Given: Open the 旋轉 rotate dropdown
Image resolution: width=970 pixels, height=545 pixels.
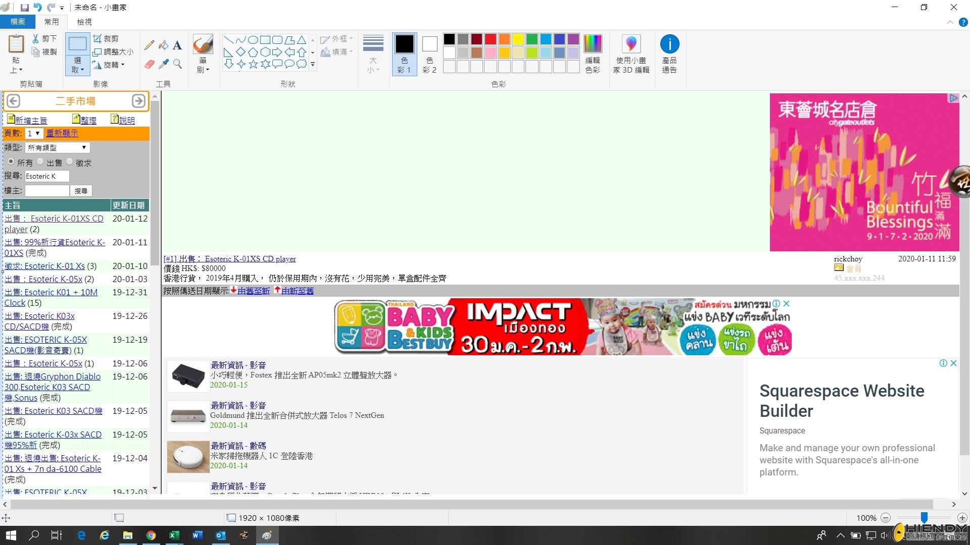Looking at the screenshot, I should click(x=109, y=65).
